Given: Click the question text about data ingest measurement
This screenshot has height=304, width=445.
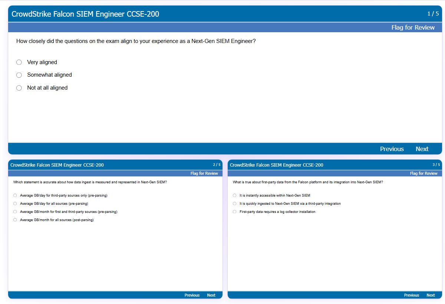Looking at the screenshot, I should pos(90,182).
